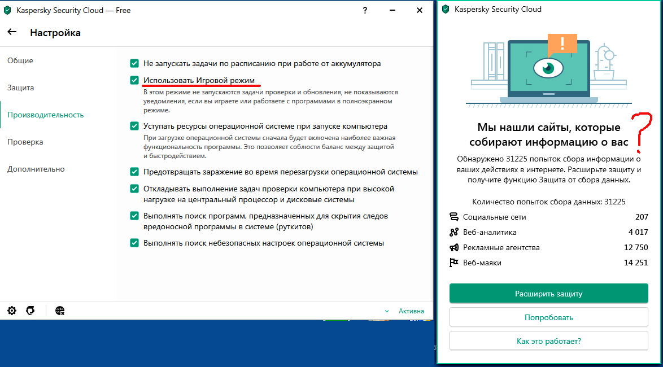Open the support headset icon in bottom bar

[x=30, y=311]
